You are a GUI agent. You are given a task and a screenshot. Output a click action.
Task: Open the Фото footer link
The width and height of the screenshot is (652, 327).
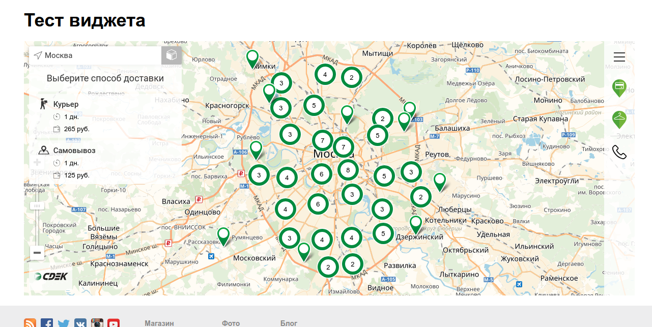[231, 323]
